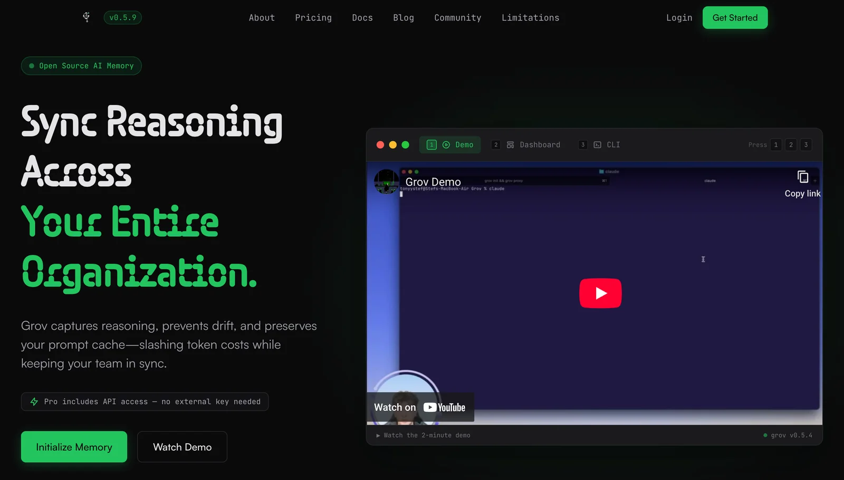Image resolution: width=844 pixels, height=480 pixels.
Task: Go to the Pricing page
Action: click(x=313, y=18)
